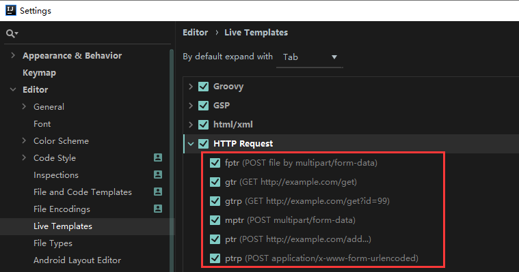Select the fptr multipart/form-data template row
The image size is (519, 272).
coord(301,163)
